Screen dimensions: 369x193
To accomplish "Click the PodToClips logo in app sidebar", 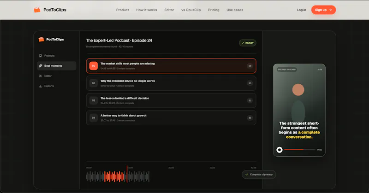I will (x=51, y=39).
